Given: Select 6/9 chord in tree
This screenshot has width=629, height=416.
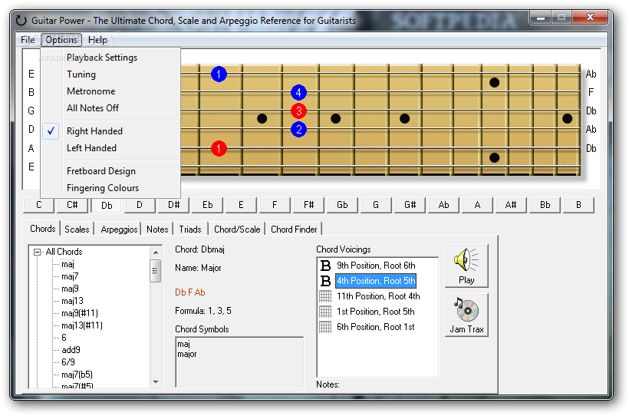Looking at the screenshot, I should [x=68, y=362].
